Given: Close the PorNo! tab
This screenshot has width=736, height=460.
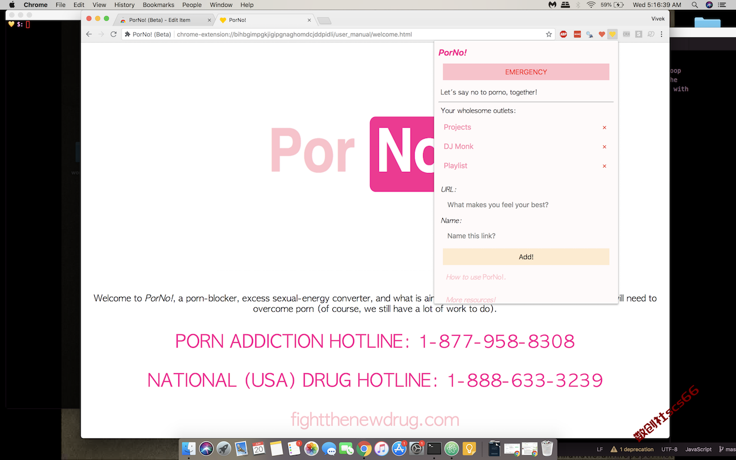Looking at the screenshot, I should (x=309, y=20).
